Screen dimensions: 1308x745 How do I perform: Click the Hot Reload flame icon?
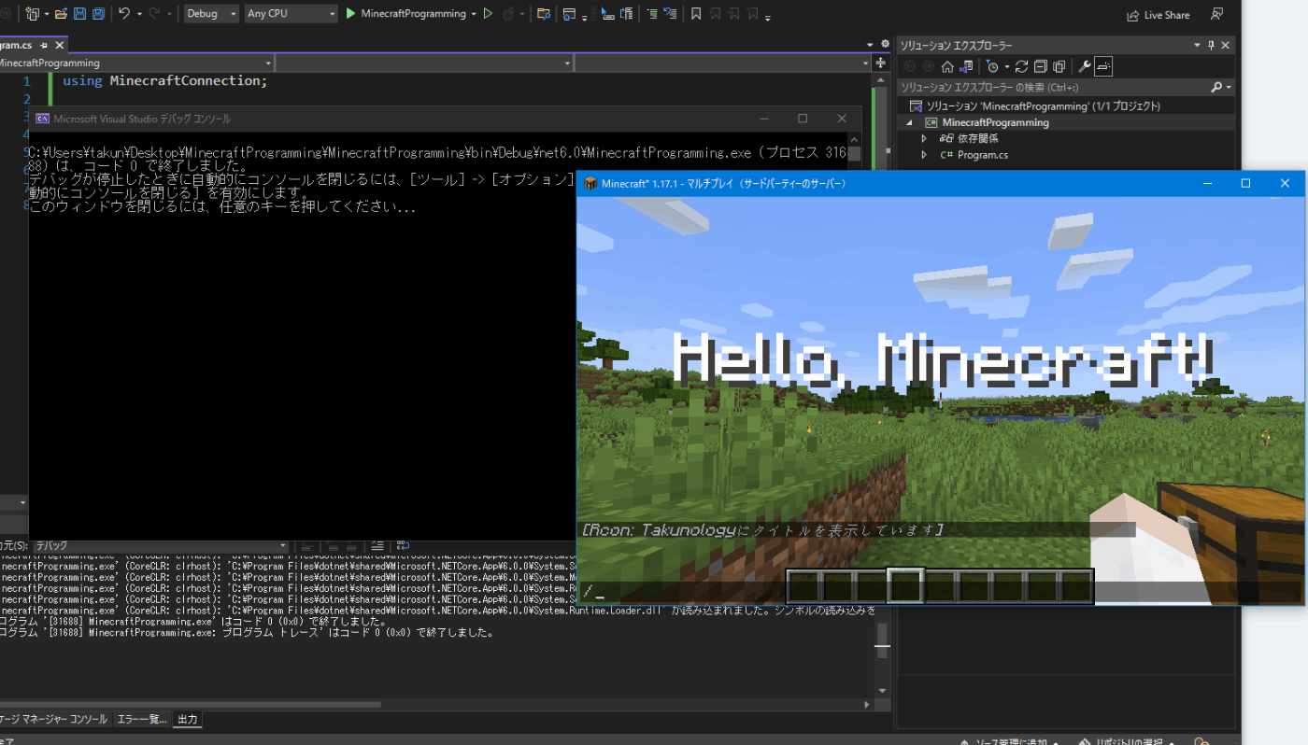(508, 14)
